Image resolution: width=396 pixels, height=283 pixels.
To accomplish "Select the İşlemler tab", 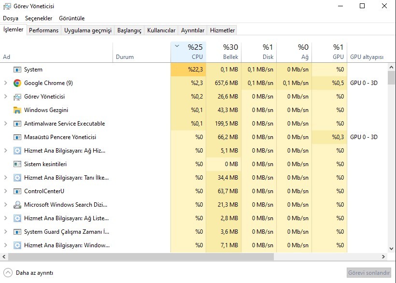I will pyautogui.click(x=13, y=29).
